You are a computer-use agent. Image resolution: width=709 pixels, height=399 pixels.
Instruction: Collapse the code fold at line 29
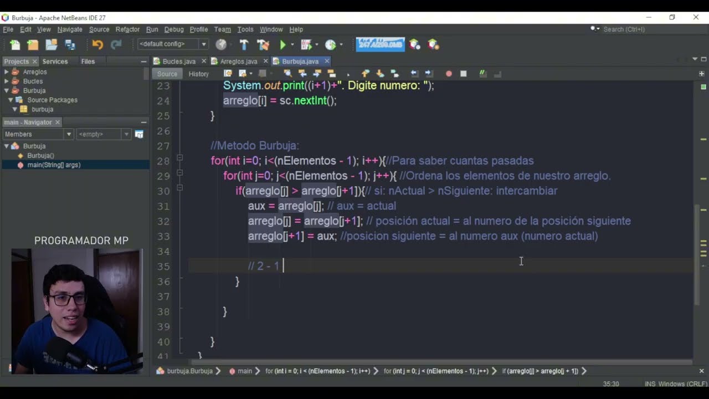(x=179, y=173)
